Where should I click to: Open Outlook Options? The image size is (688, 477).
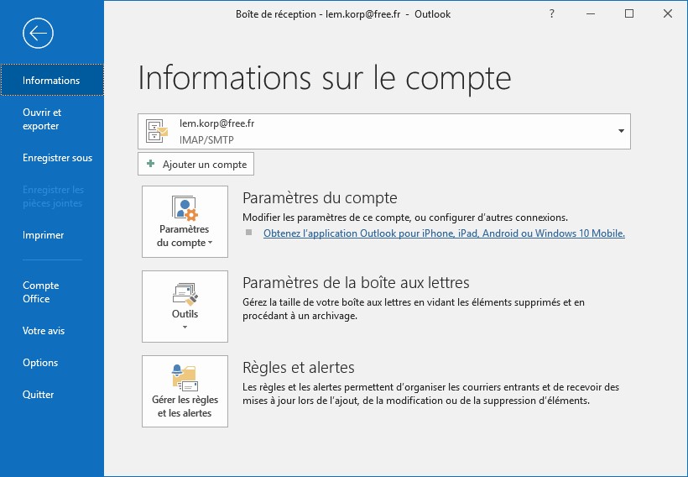pos(40,363)
